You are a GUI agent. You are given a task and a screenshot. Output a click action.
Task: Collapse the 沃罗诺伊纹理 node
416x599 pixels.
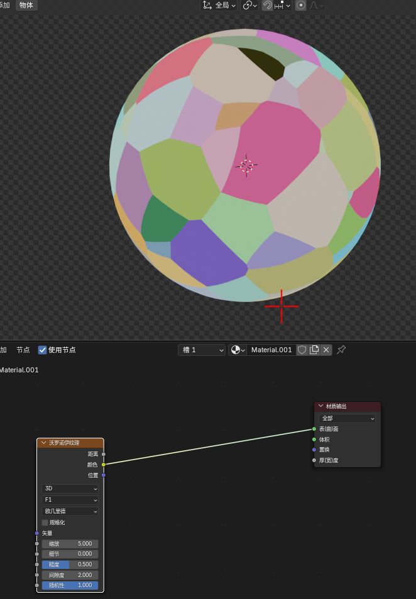tap(44, 443)
